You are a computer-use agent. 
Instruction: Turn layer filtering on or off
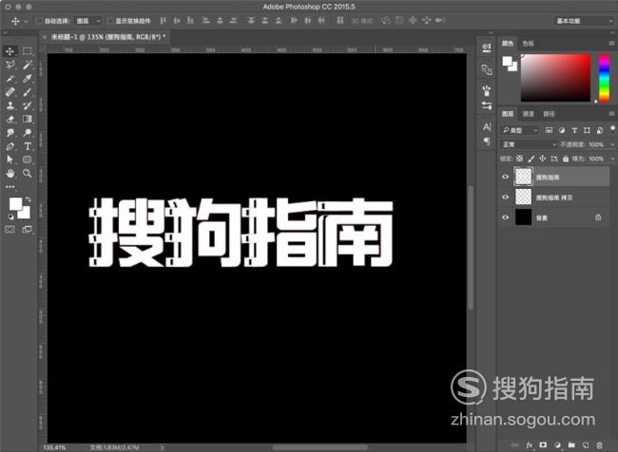[x=612, y=129]
